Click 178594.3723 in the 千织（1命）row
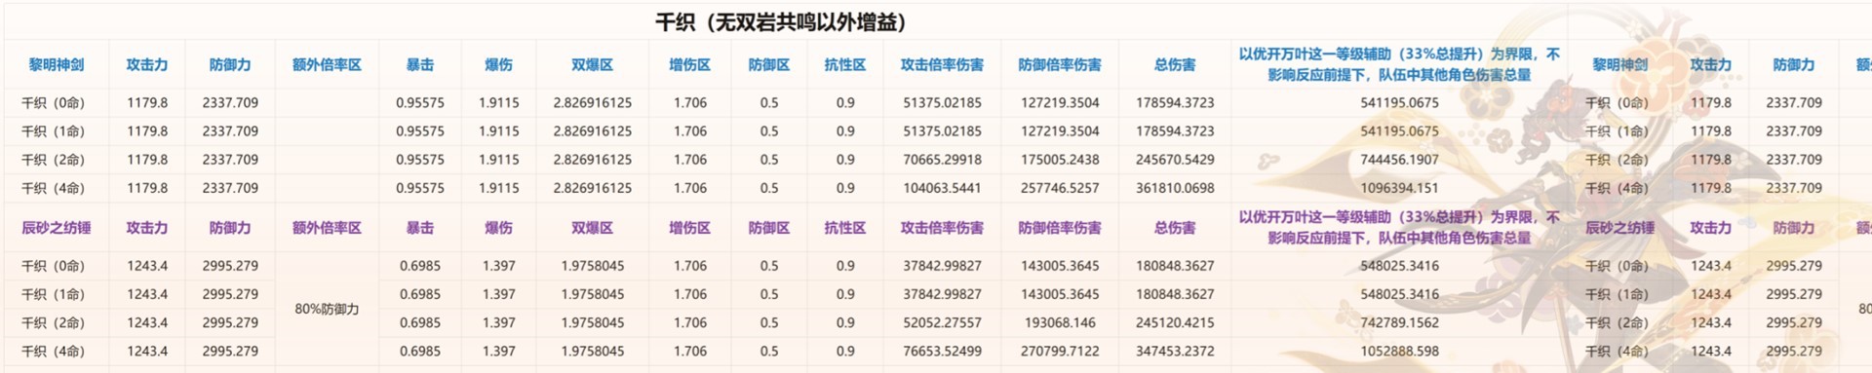This screenshot has height=373, width=1872. [x=1175, y=131]
